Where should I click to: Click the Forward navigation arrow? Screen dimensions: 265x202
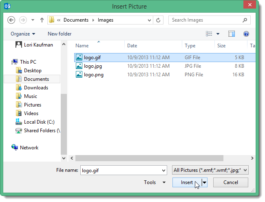23,20
